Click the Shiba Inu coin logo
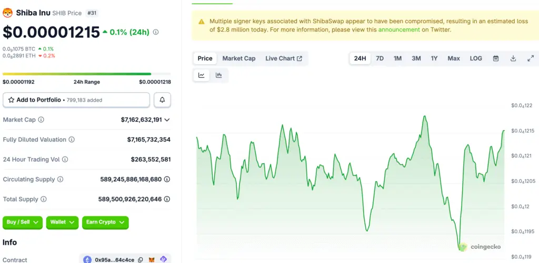539x263 pixels. tap(7, 13)
